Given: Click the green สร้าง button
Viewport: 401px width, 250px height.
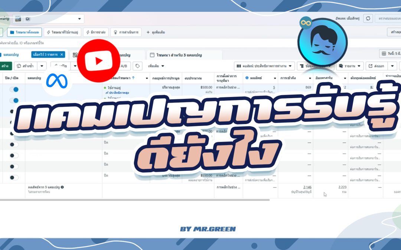Looking at the screenshot, I should click(5, 66).
